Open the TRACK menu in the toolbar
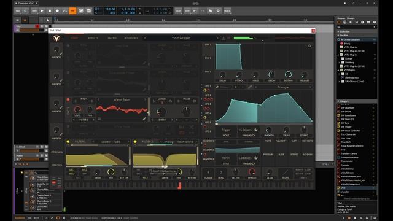The image size is (393, 221). coord(227,11)
